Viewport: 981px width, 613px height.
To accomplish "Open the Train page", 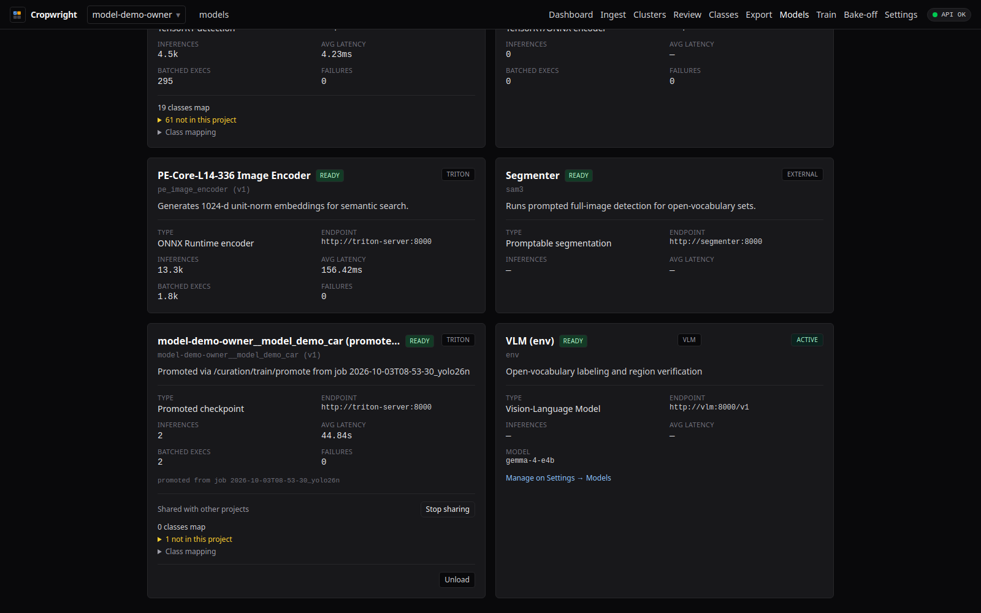I will [826, 15].
